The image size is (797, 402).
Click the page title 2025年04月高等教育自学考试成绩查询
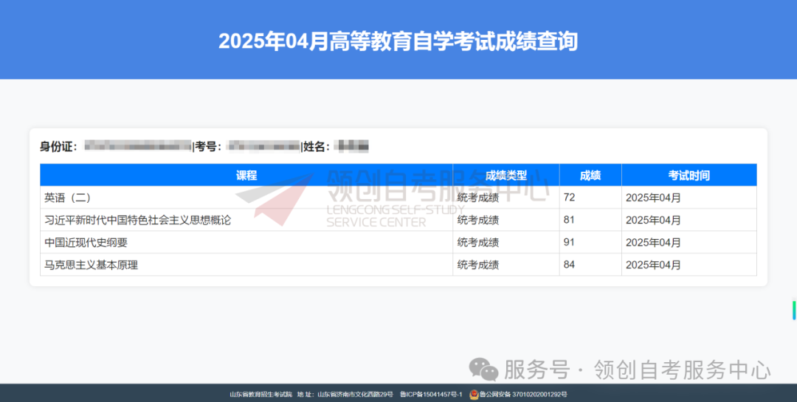[x=398, y=41]
